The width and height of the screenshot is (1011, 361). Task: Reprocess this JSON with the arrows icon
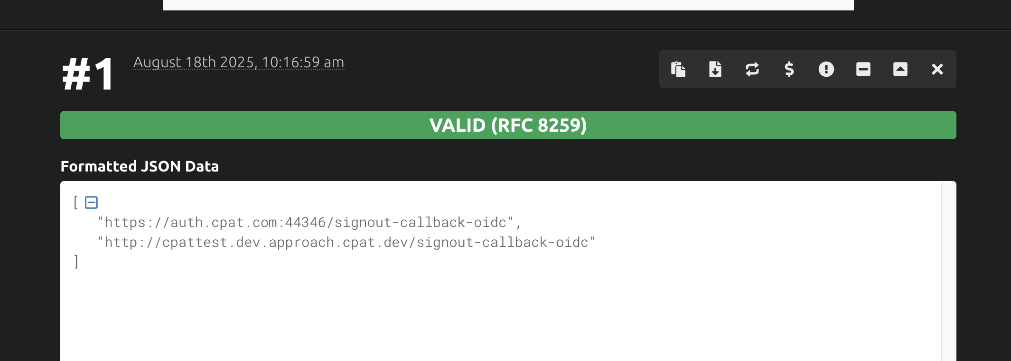point(752,69)
